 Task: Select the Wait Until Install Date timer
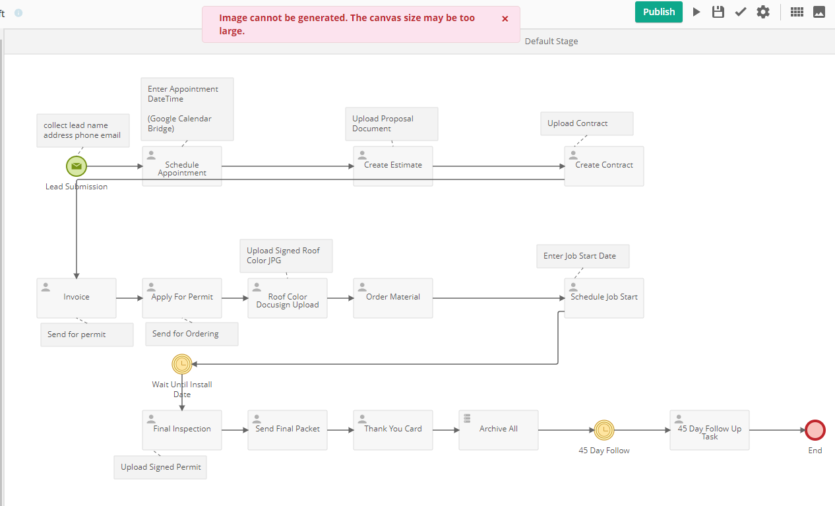(x=182, y=364)
